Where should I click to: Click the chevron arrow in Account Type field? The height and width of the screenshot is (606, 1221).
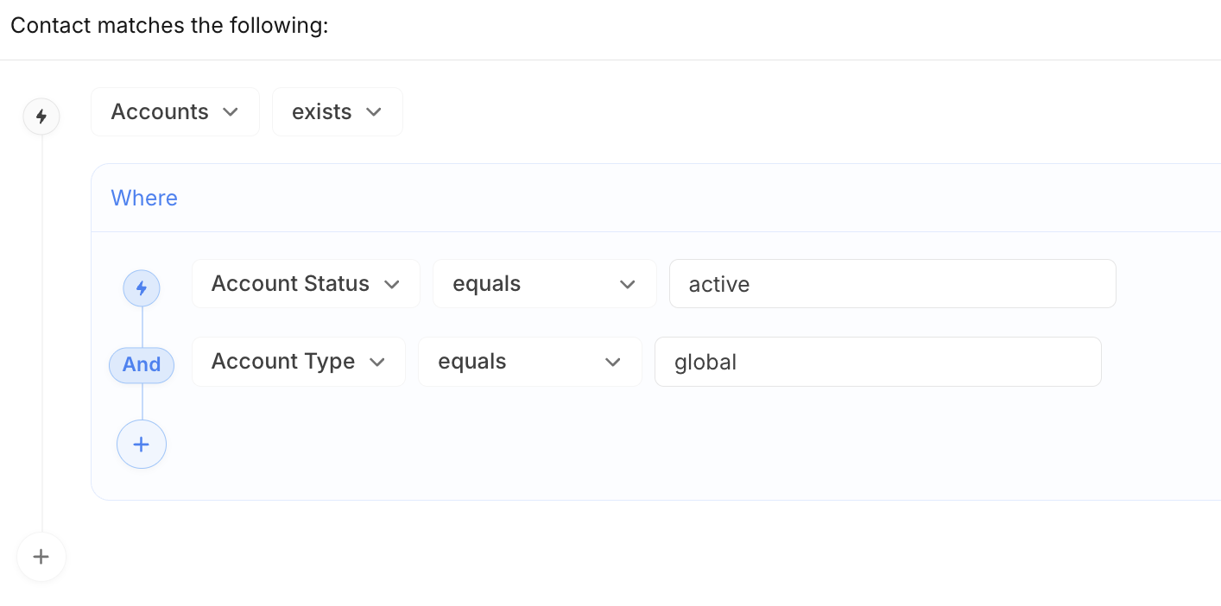[x=377, y=362]
